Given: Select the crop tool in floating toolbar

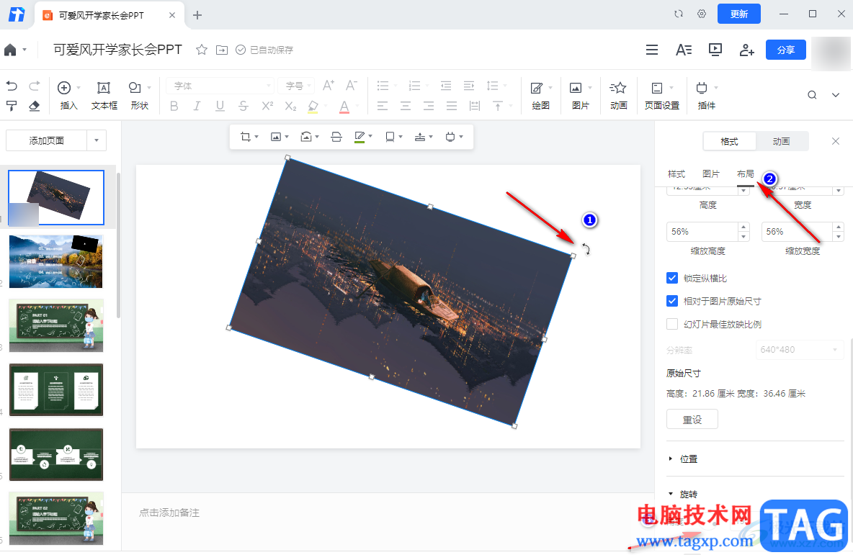Looking at the screenshot, I should click(246, 137).
